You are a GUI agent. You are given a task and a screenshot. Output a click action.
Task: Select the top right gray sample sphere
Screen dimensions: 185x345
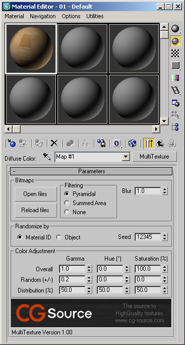[134, 48]
